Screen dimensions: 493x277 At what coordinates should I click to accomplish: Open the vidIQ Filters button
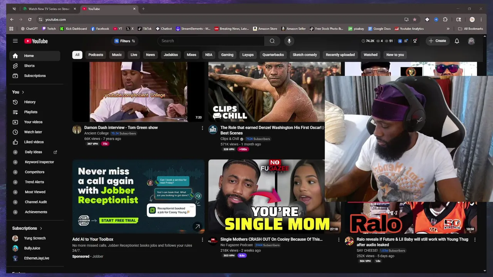pyautogui.click(x=125, y=41)
